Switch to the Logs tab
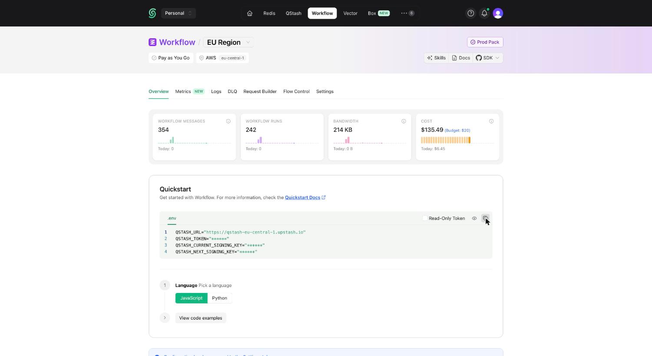Viewport: 652px width, 356px height. (x=216, y=91)
